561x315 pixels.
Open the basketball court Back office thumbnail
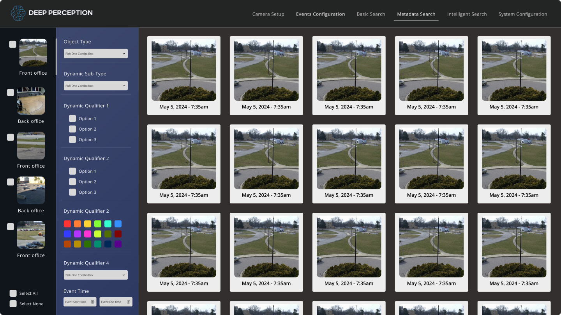pos(31,101)
